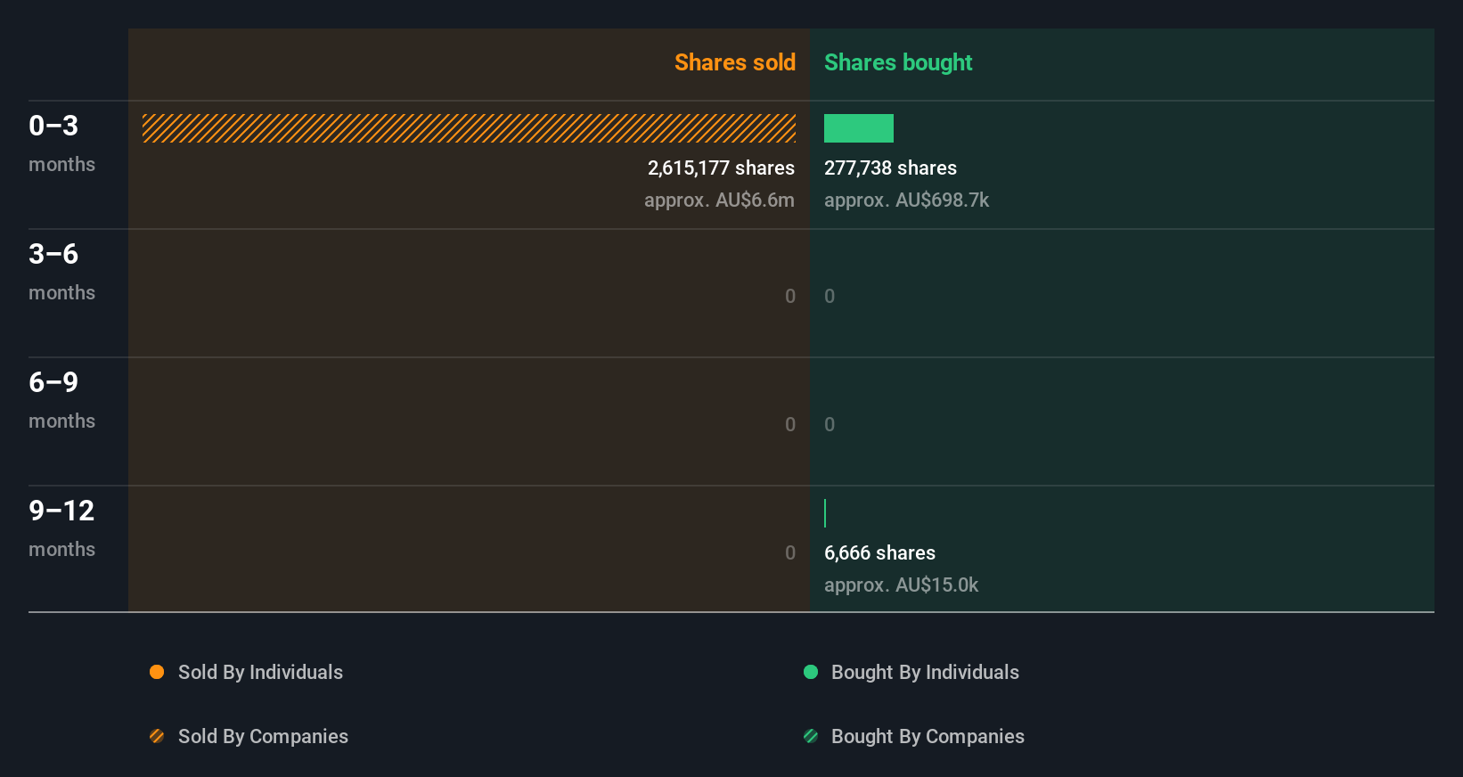1463x777 pixels.
Task: Select the Sold By Individuals legend label
Action: click(260, 673)
